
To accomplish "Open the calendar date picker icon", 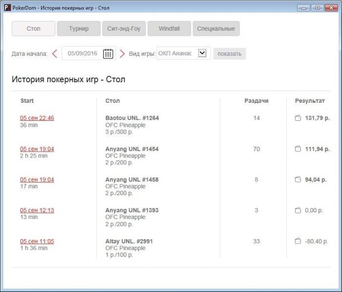I will click(108, 54).
